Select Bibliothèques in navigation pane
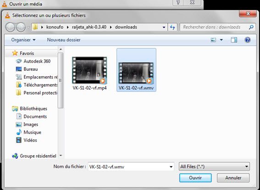 click(33, 109)
